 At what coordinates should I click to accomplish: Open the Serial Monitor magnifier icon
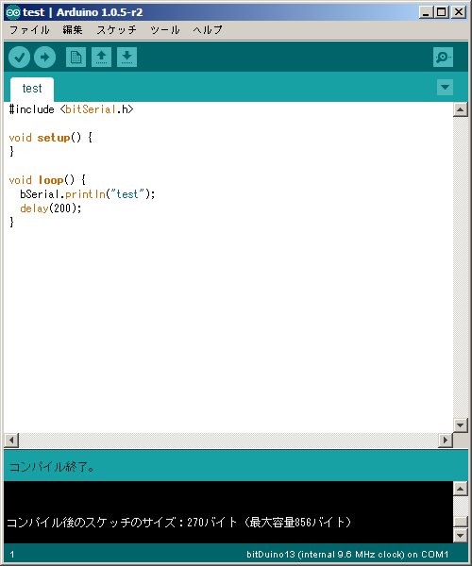pyautogui.click(x=443, y=57)
